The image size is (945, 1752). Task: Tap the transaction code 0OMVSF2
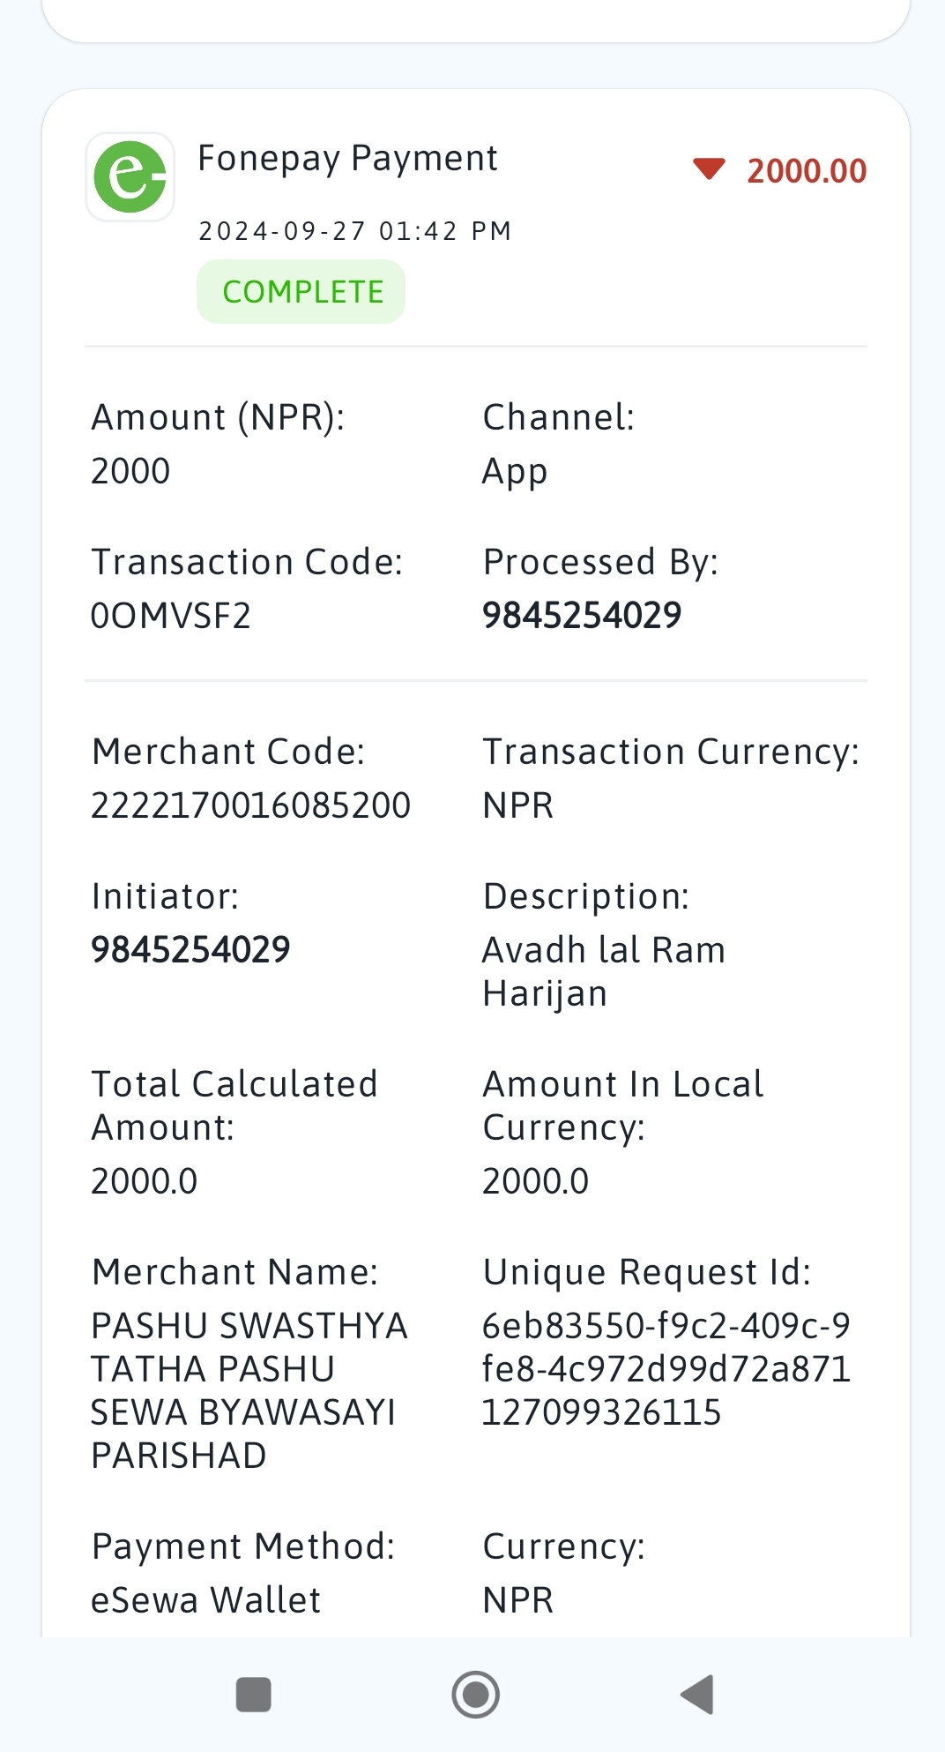(171, 615)
